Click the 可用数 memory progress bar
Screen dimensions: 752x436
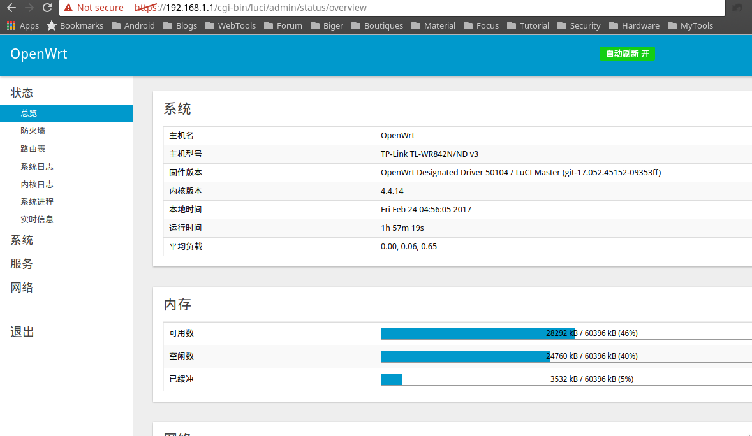(565, 333)
